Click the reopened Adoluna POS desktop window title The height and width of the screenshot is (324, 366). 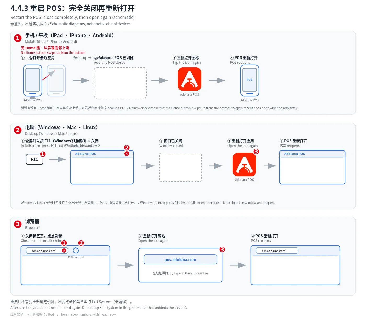click(295, 154)
